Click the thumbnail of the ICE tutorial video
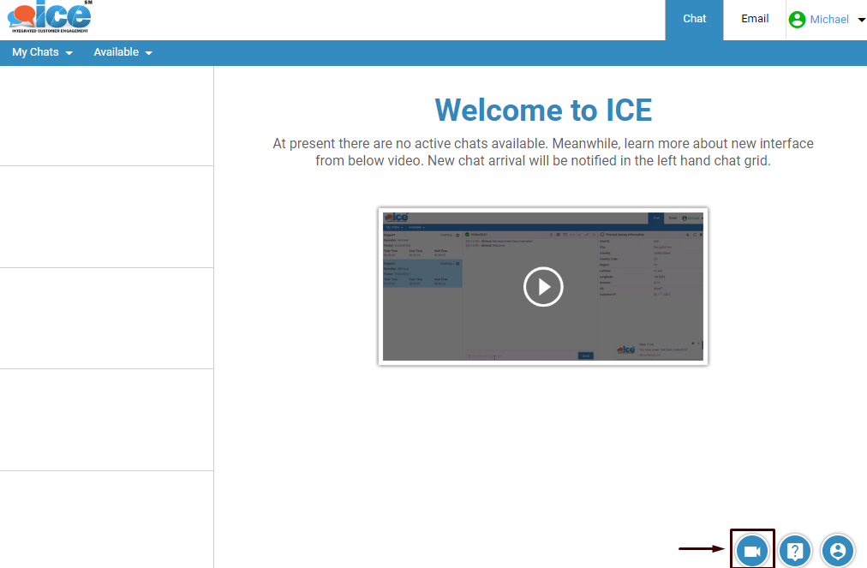 [x=542, y=286]
